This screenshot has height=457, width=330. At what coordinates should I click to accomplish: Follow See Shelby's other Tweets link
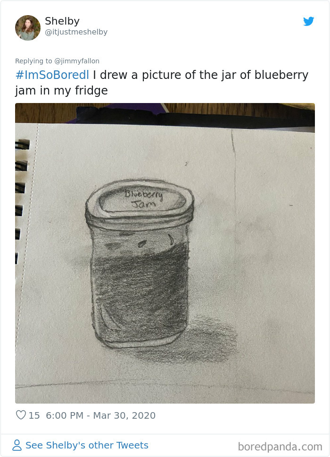pos(87,445)
